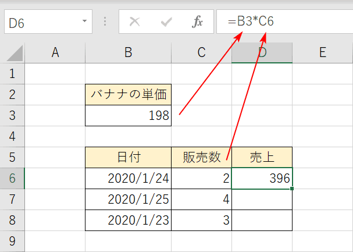Image resolution: width=353 pixels, height=252 pixels.
Task: Click sales count cell showing 4
Action: (x=201, y=199)
